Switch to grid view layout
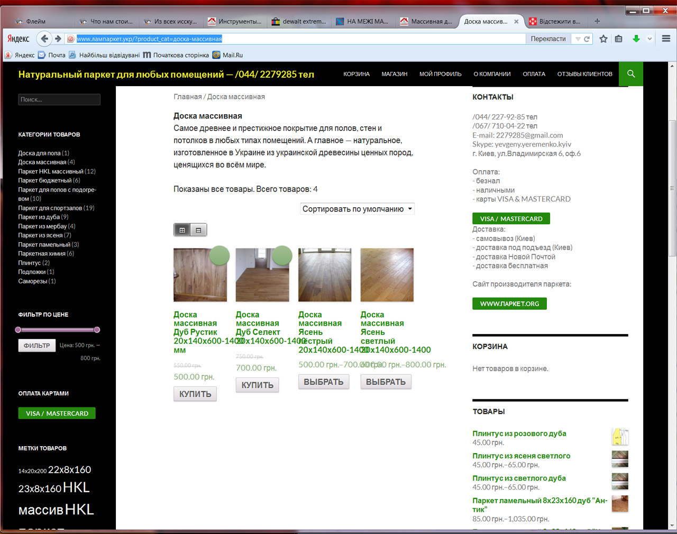This screenshot has width=677, height=534. coord(182,230)
